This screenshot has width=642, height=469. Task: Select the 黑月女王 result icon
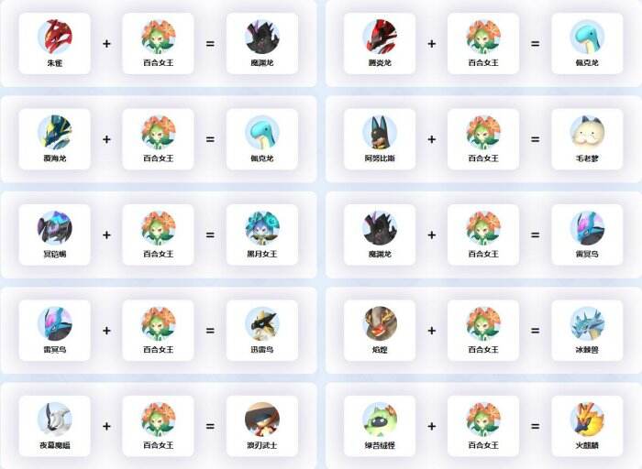[x=262, y=228]
